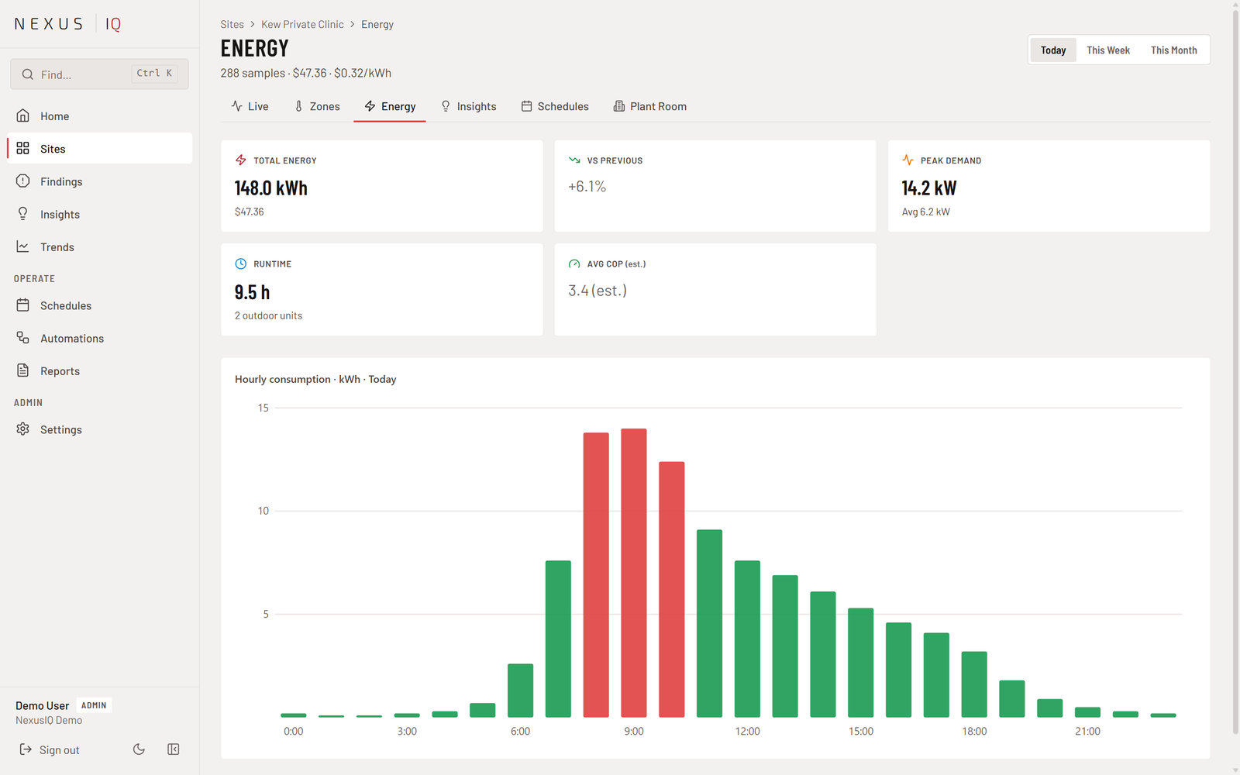1240x775 pixels.
Task: Open Automations in the sidebar
Action: [100, 338]
